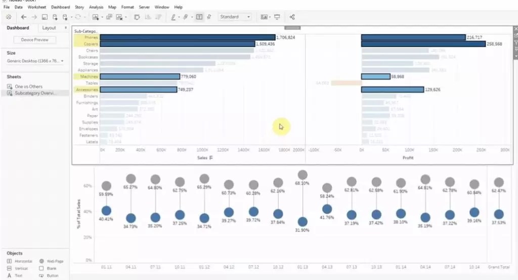Open the Help menu
The height and width of the screenshot is (280, 518).
(179, 7)
